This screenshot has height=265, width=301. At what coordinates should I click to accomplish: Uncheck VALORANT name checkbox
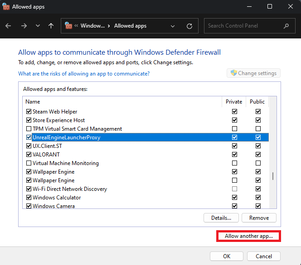coord(29,155)
